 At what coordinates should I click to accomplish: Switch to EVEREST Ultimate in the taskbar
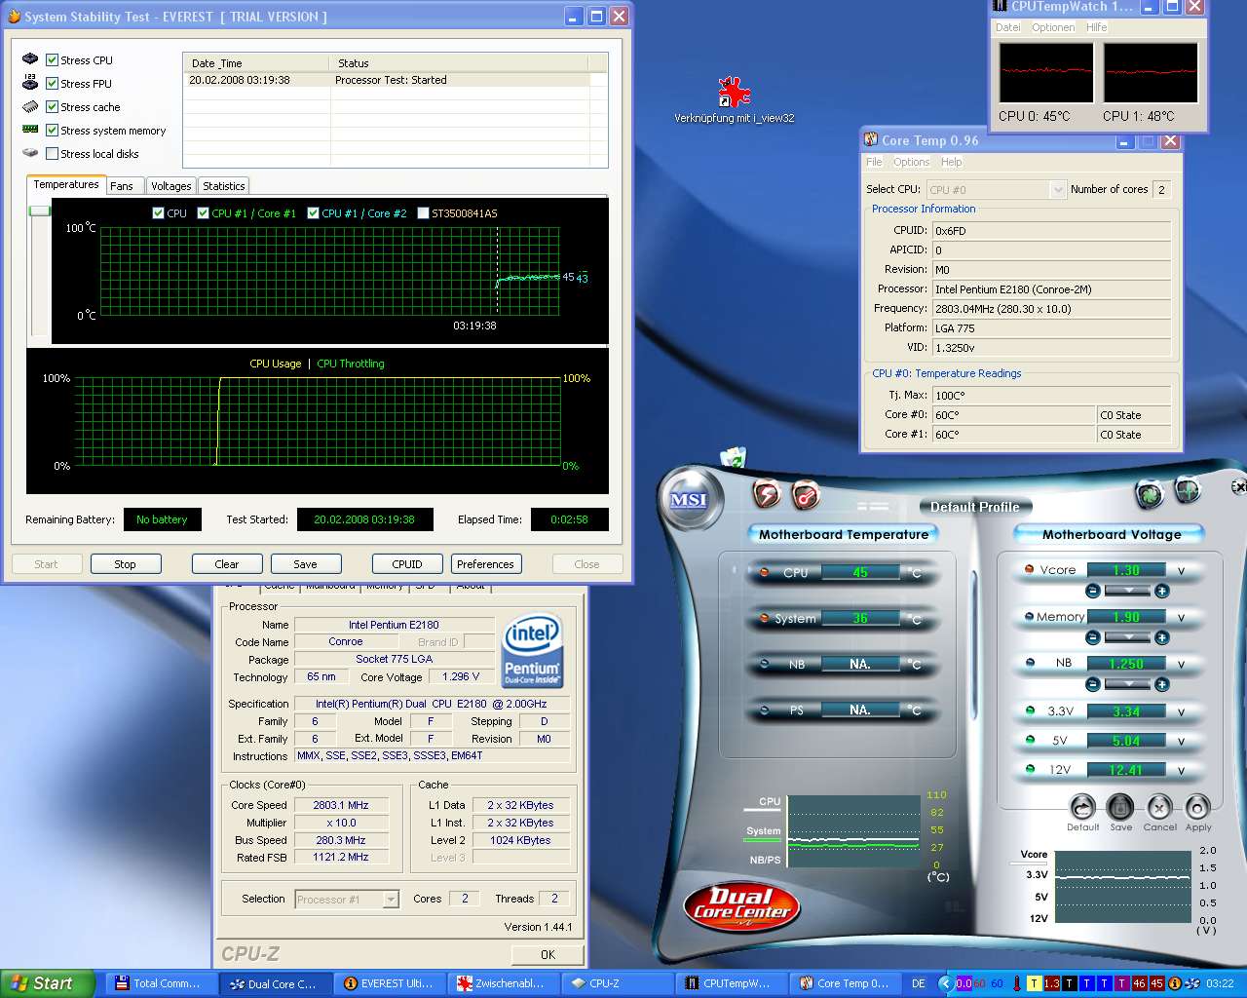tap(389, 983)
